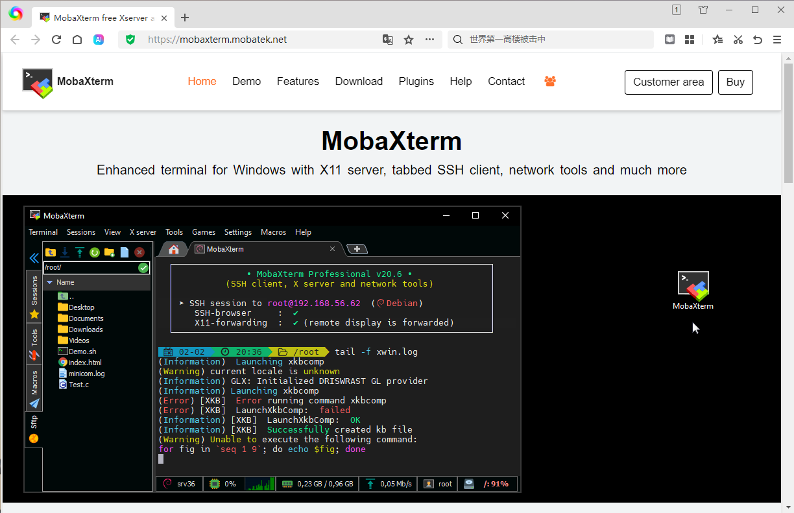Viewport: 794px width, 513px height.
Task: Click the scissors screenshot icon
Action: (738, 40)
